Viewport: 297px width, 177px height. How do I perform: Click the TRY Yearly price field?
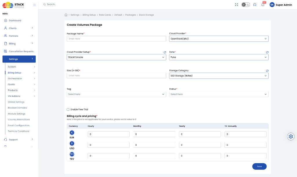point(200,156)
